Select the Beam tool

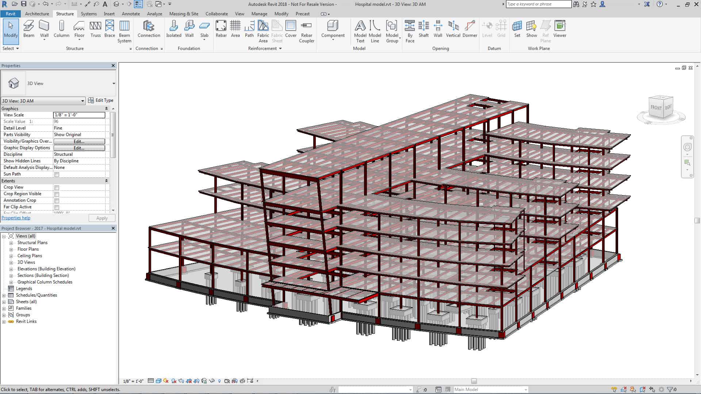pyautogui.click(x=28, y=29)
